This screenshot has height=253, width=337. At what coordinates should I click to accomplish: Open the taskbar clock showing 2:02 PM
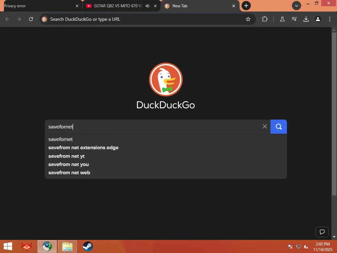click(323, 247)
